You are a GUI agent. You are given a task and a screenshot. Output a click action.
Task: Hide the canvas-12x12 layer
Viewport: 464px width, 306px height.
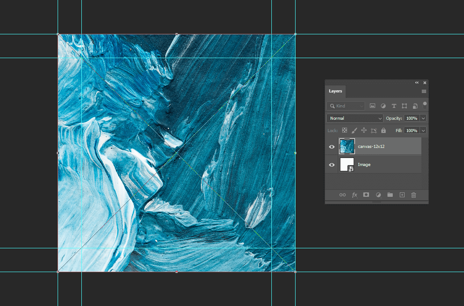click(332, 147)
